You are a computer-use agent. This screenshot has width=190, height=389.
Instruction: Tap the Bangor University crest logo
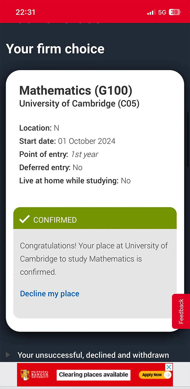coord(25,374)
